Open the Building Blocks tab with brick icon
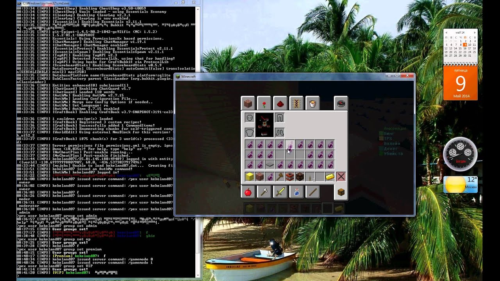The height and width of the screenshot is (281, 500). pos(248,103)
